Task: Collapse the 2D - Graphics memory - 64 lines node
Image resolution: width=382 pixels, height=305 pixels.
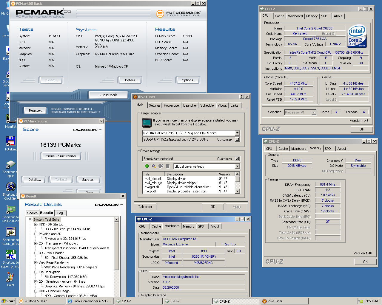Action: coord(36,281)
